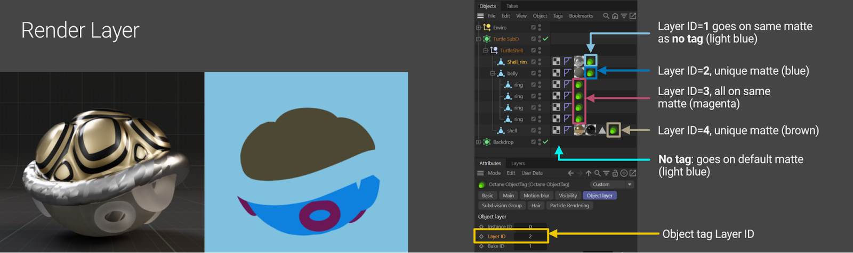Toggle visibility dots for Enviro object

tap(540, 28)
